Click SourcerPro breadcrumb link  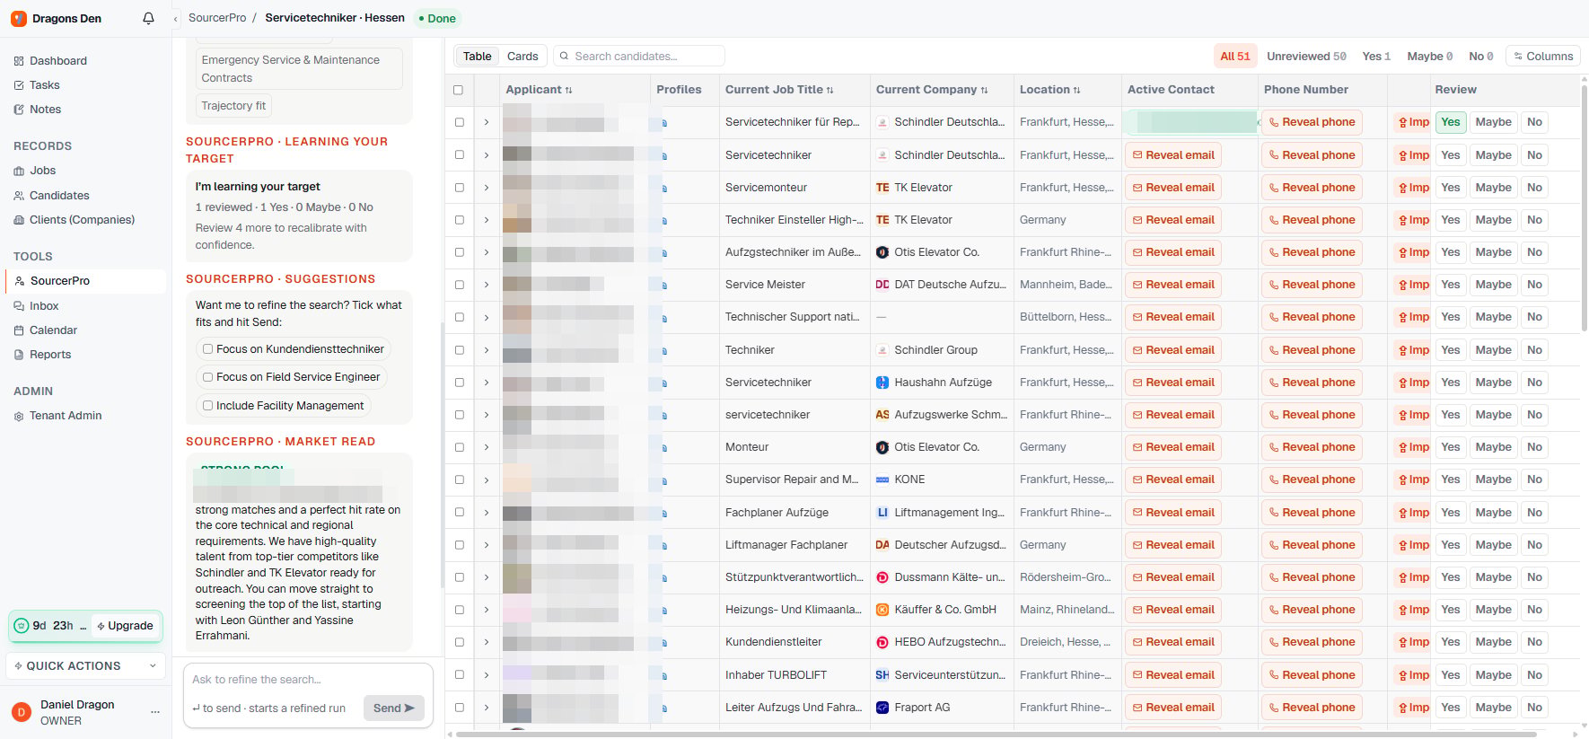tap(217, 18)
